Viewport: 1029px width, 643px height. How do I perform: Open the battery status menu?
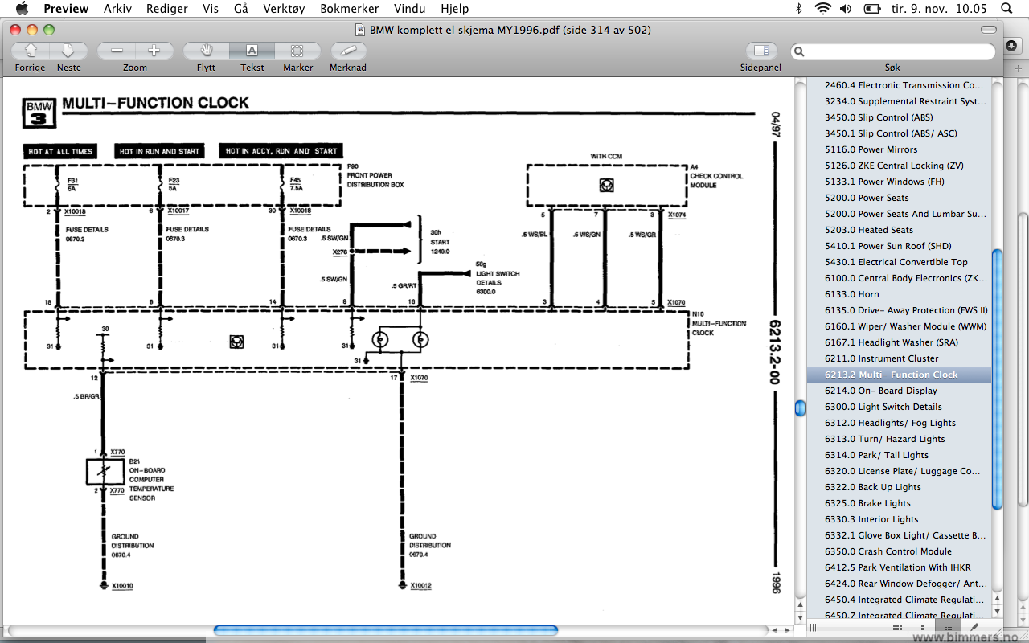pos(872,8)
